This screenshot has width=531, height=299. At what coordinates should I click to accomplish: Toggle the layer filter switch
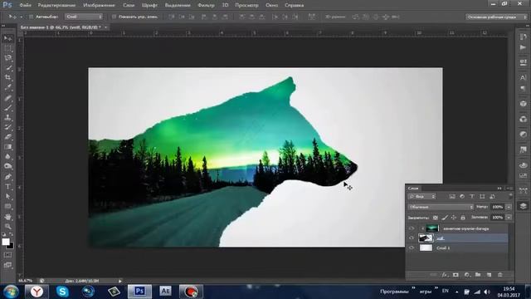(x=510, y=196)
